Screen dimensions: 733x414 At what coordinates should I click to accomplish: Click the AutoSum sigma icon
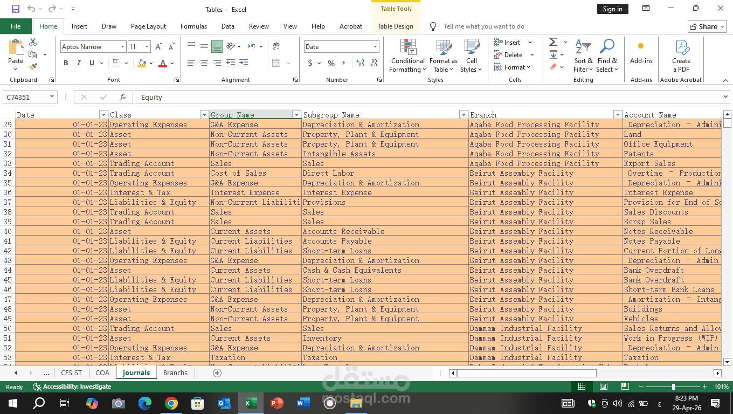coord(554,42)
